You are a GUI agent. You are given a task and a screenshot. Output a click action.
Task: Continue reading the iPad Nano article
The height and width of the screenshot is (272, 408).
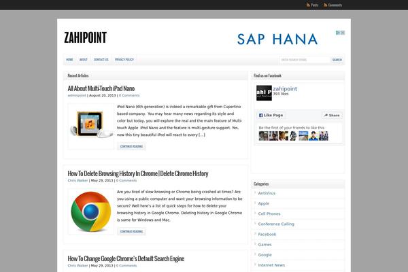(131, 146)
